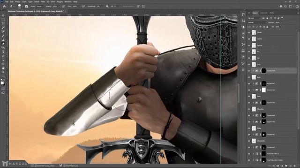Image resolution: width=300 pixels, height=168 pixels.
Task: Open the Layers panel menu button
Action: [x=298, y=13]
